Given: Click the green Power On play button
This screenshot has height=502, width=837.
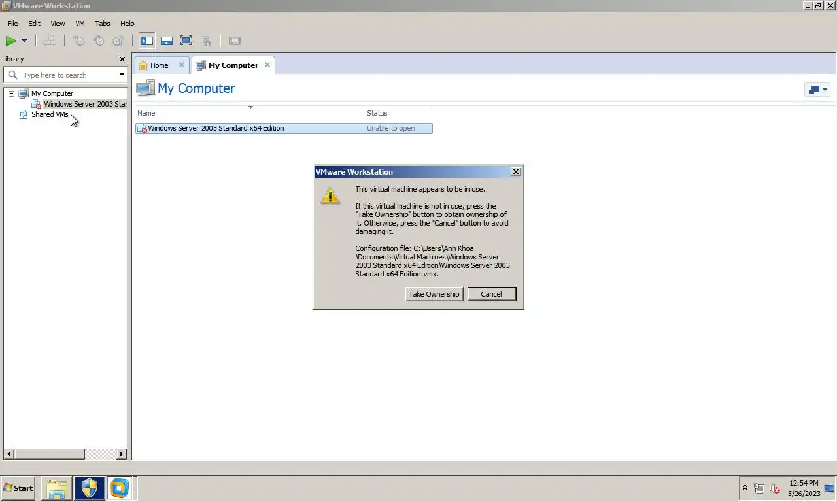Looking at the screenshot, I should (x=10, y=41).
